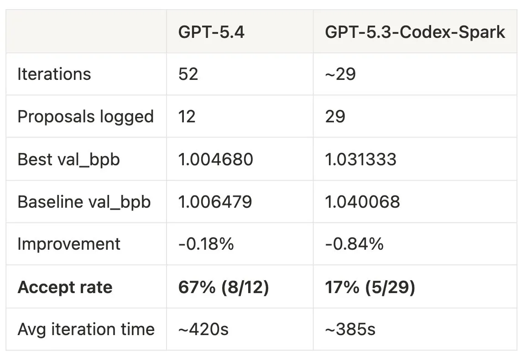Select the 17% (5/29) cell
This screenshot has width=521, height=357.
pyautogui.click(x=370, y=287)
